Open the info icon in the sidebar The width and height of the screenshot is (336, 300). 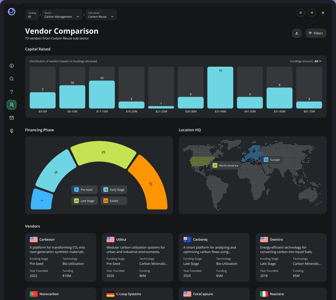[x=12, y=66]
